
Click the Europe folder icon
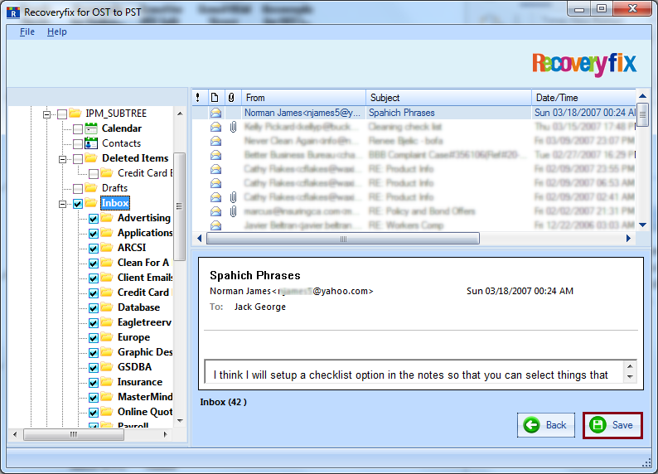(x=107, y=337)
